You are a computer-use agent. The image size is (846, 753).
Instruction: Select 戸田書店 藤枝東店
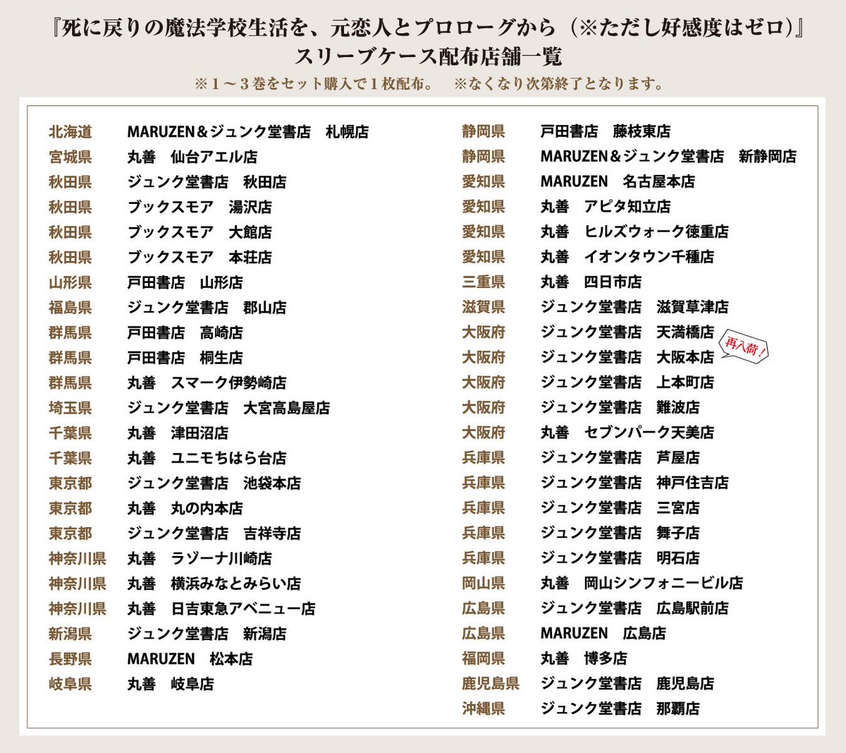(x=606, y=131)
